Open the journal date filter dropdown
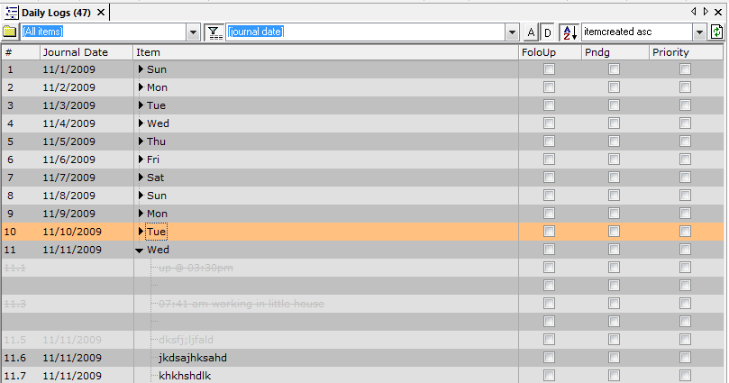This screenshot has height=383, width=729. click(x=512, y=32)
